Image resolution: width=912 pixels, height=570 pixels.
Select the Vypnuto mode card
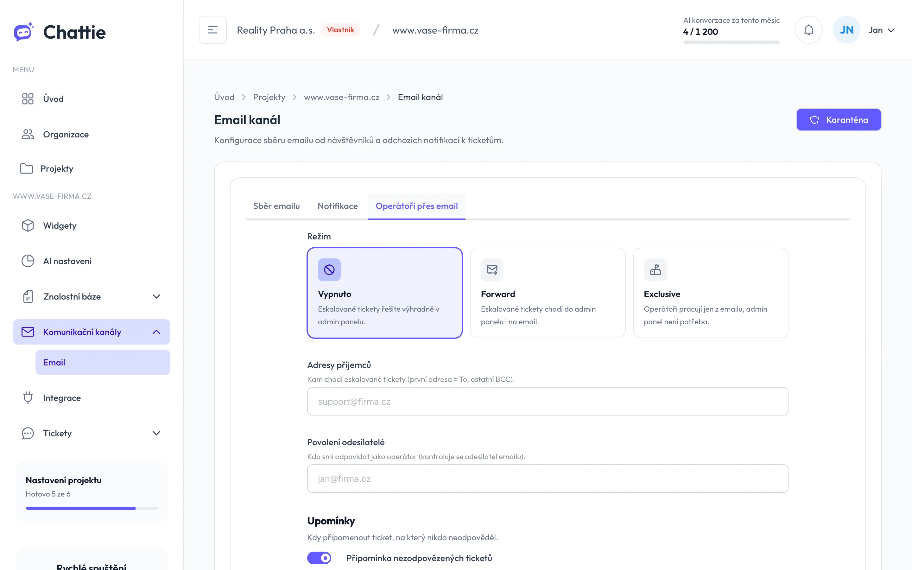pyautogui.click(x=384, y=293)
